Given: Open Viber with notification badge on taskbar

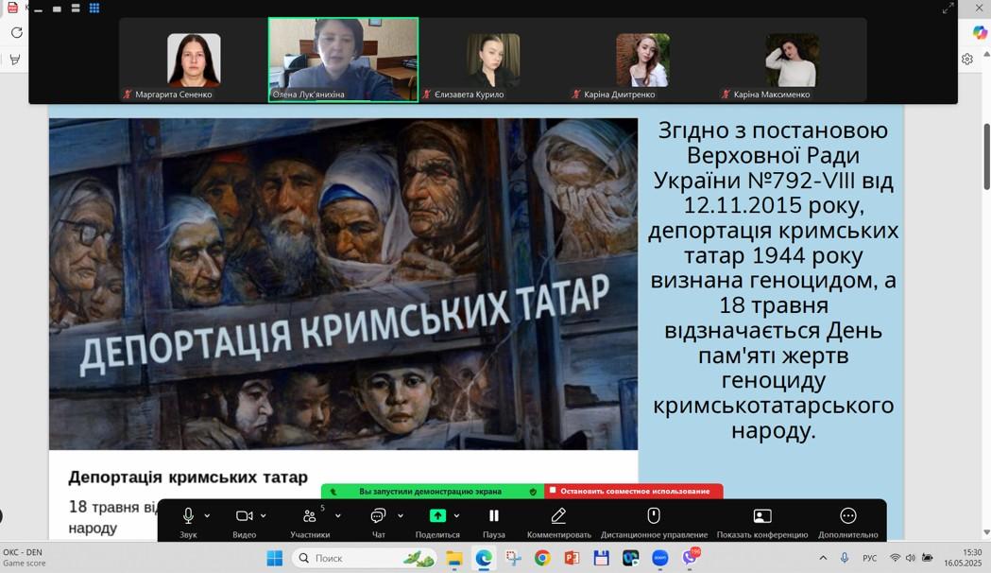Looking at the screenshot, I should 691,557.
